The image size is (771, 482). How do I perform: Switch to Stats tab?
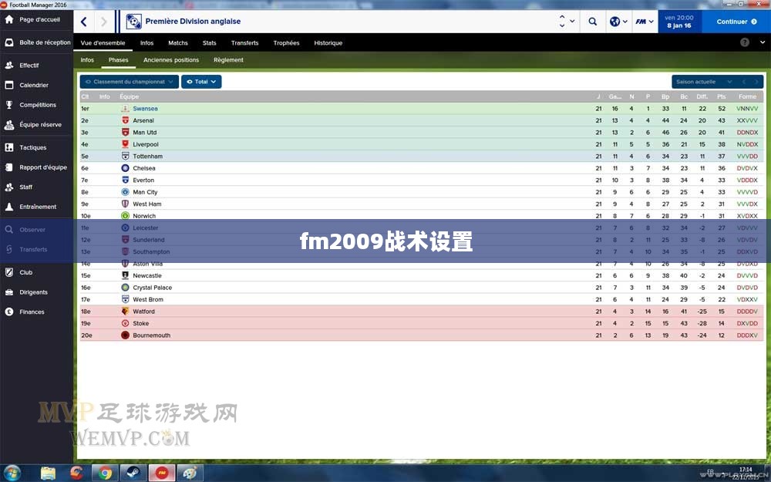coord(210,42)
